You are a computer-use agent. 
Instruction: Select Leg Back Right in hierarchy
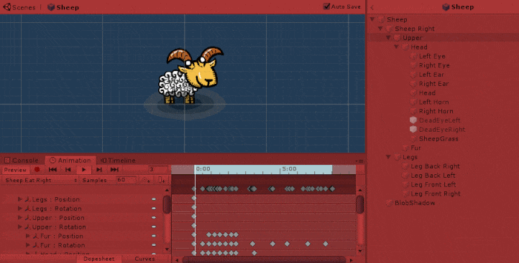click(435, 166)
